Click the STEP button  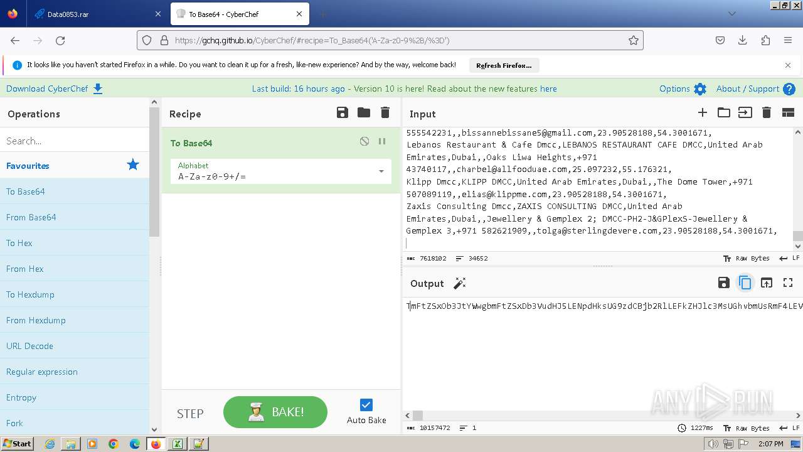click(x=190, y=413)
